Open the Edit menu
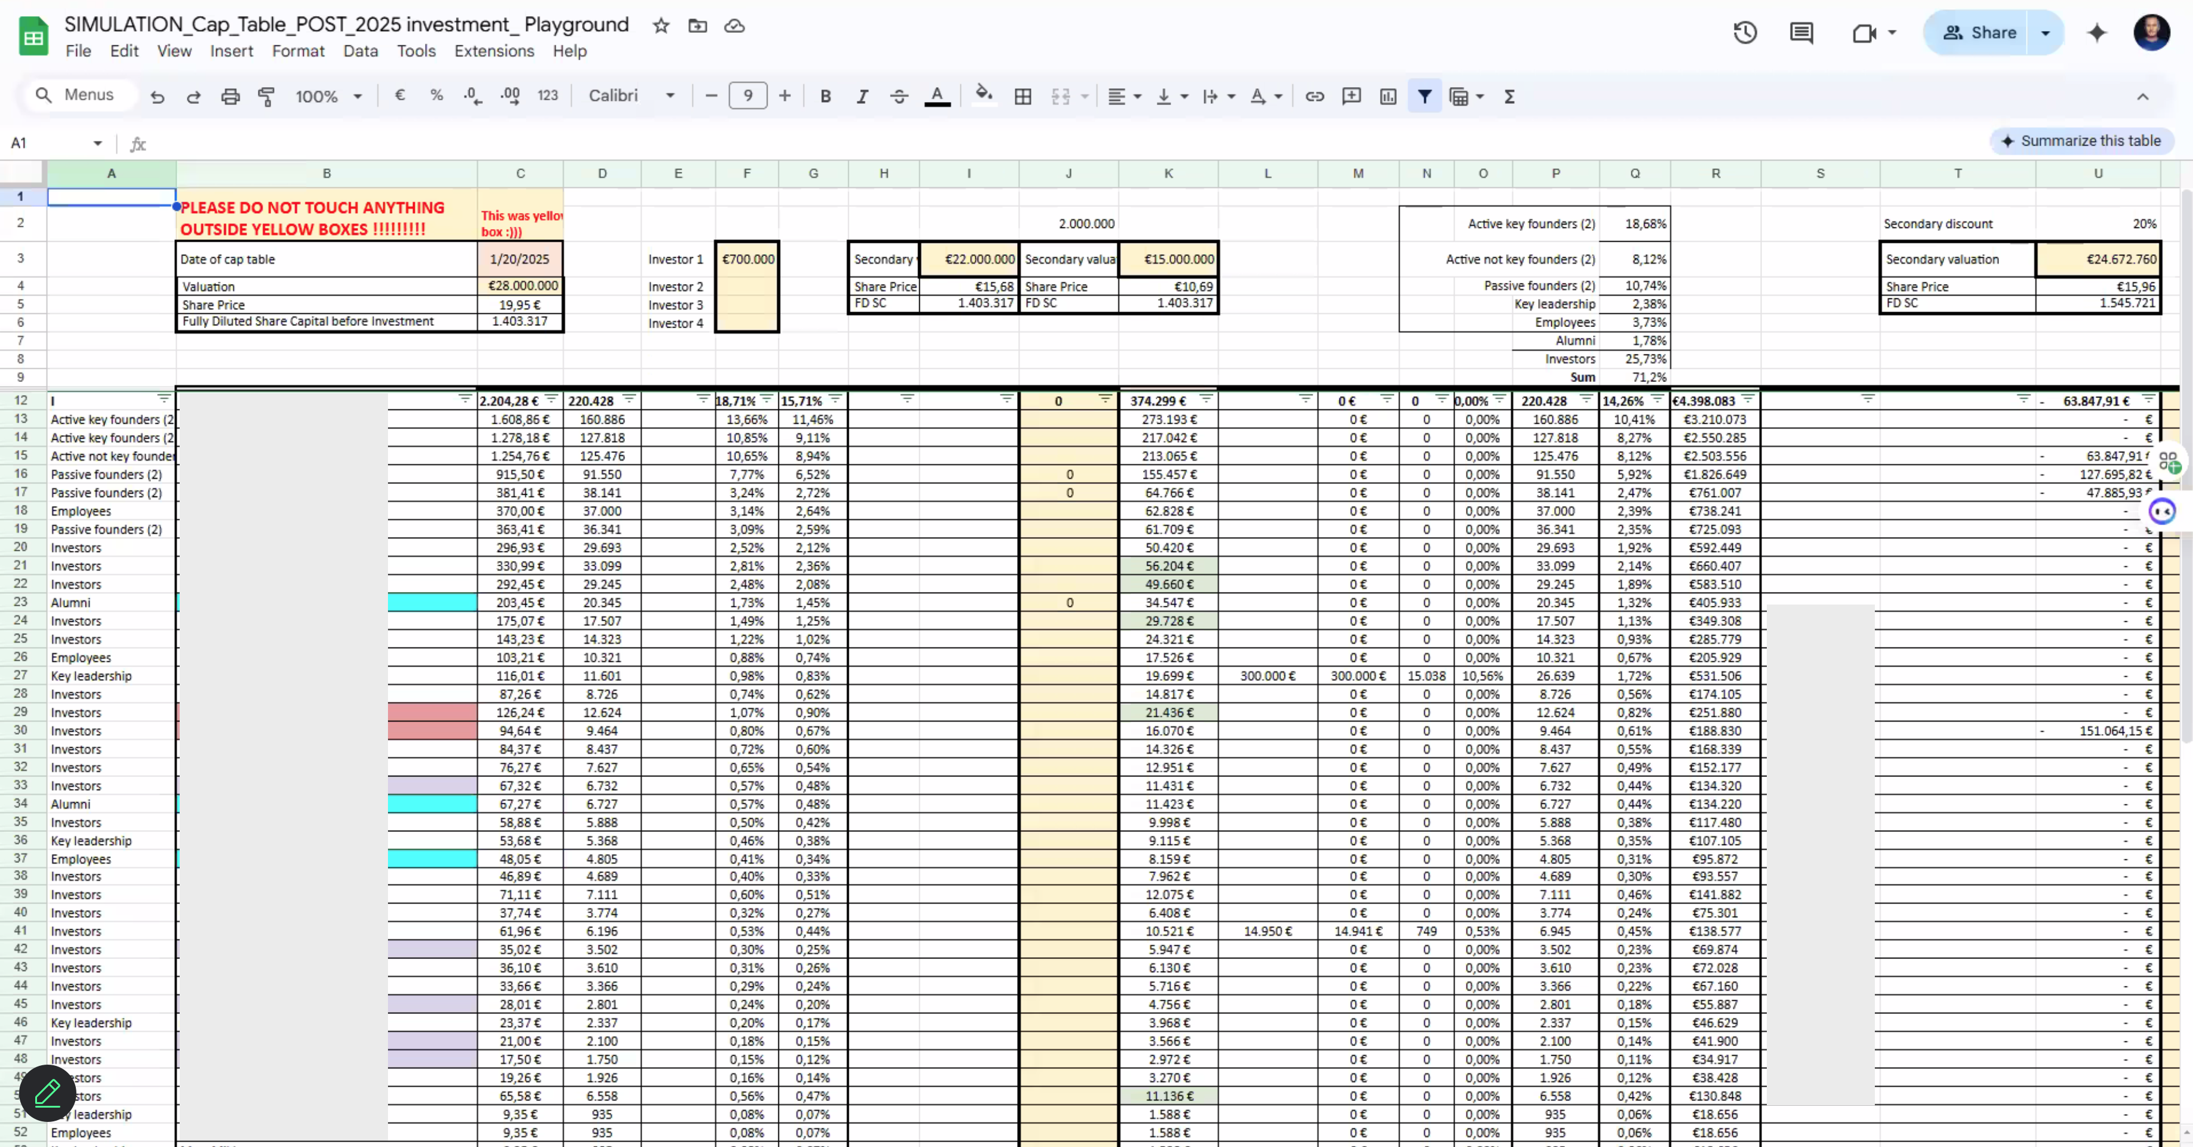2193x1147 pixels. (x=124, y=51)
